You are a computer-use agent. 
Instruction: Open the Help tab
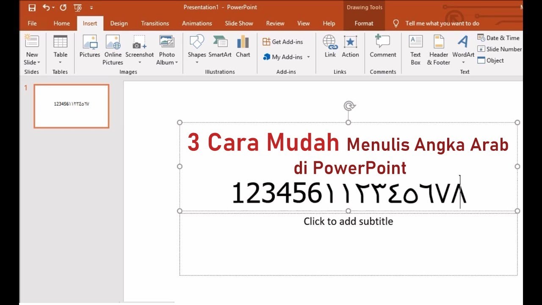pyautogui.click(x=329, y=23)
